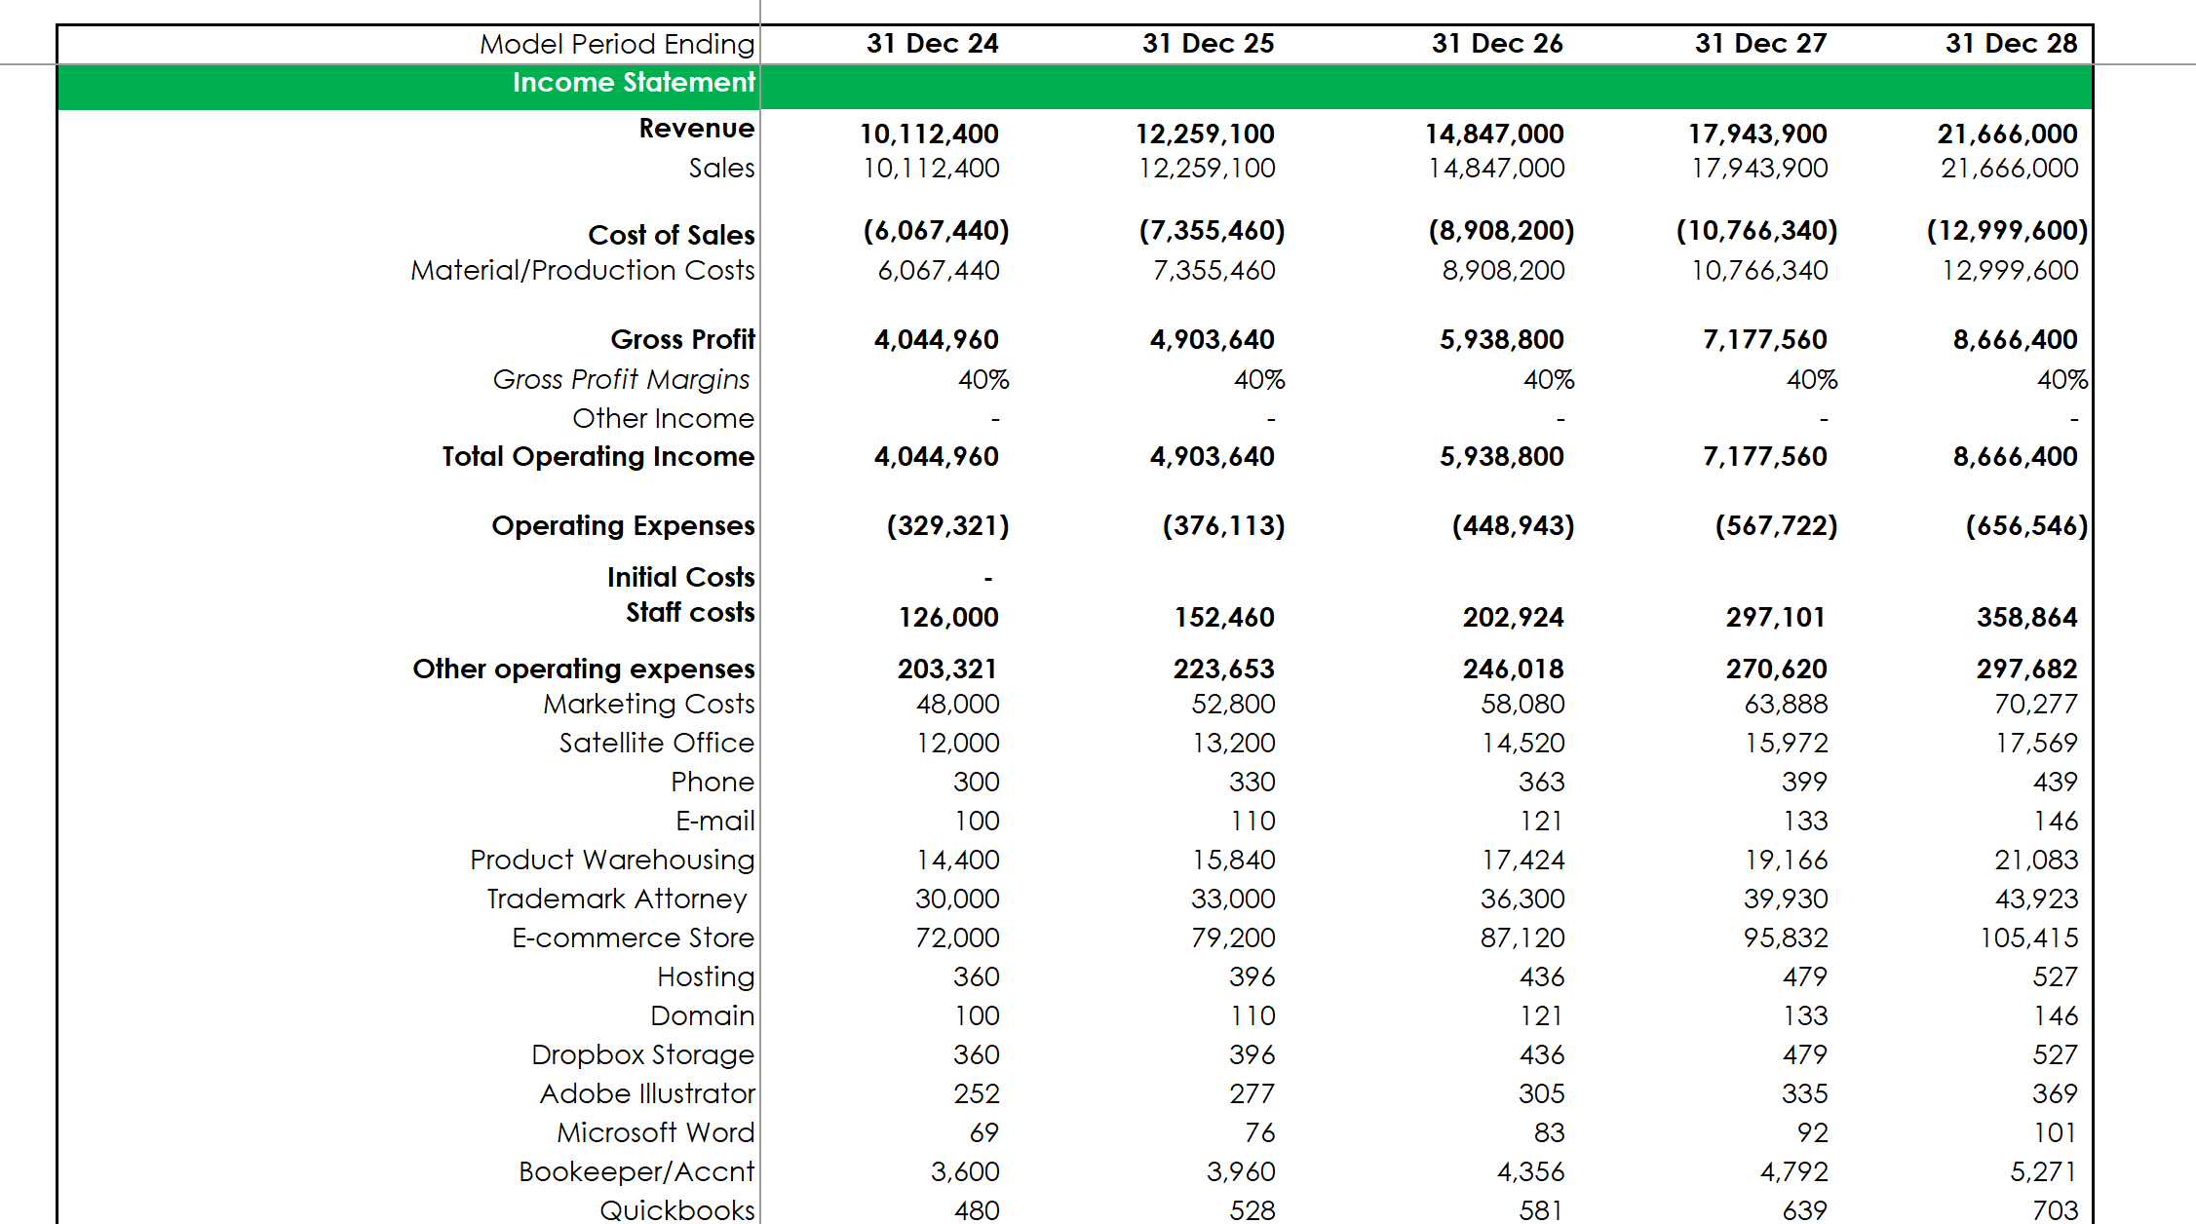Click the Model Period Ending label
This screenshot has width=2196, height=1224.
617,44
